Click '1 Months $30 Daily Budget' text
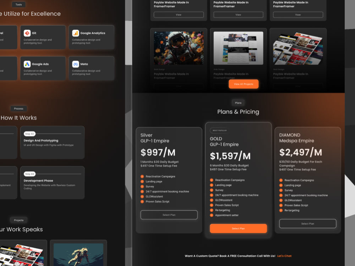This screenshot has width=355, height=266. click(x=159, y=162)
